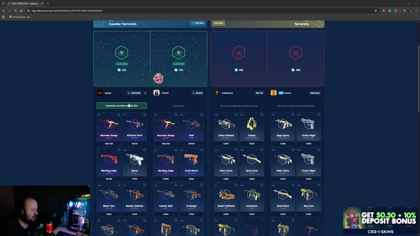Click verification icon on Coral Bloom card
Screen dimensions: 420x236
tap(201, 150)
